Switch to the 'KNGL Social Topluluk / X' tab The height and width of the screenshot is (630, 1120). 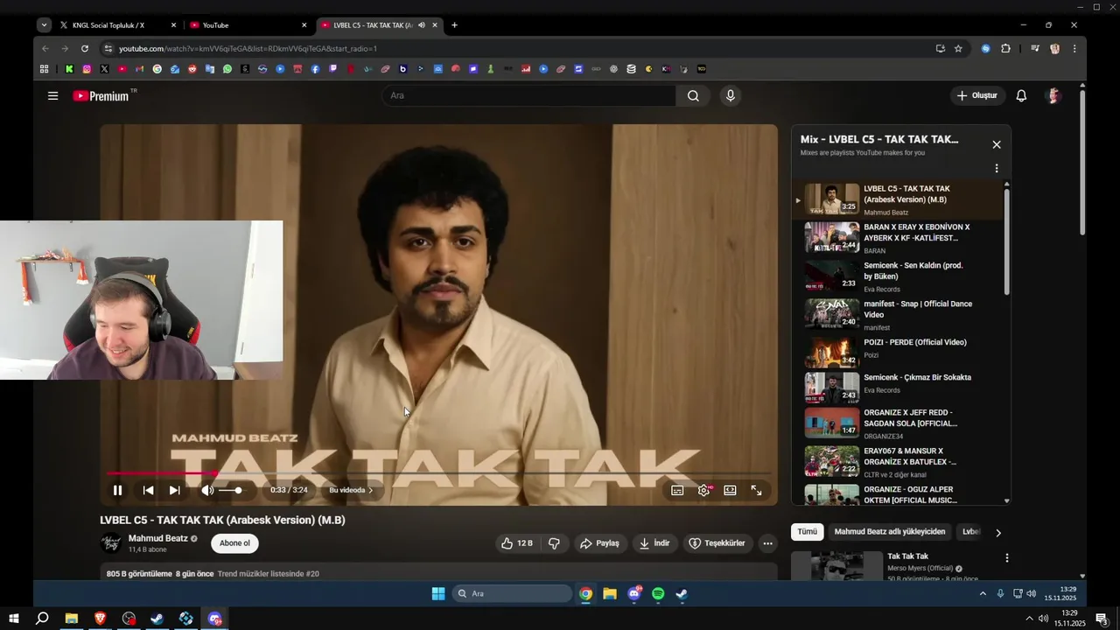click(117, 25)
